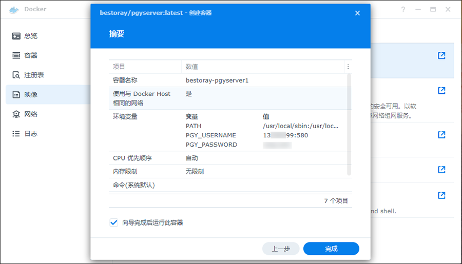Click the 上一步 back button
This screenshot has width=462, height=264.
tap(281, 249)
